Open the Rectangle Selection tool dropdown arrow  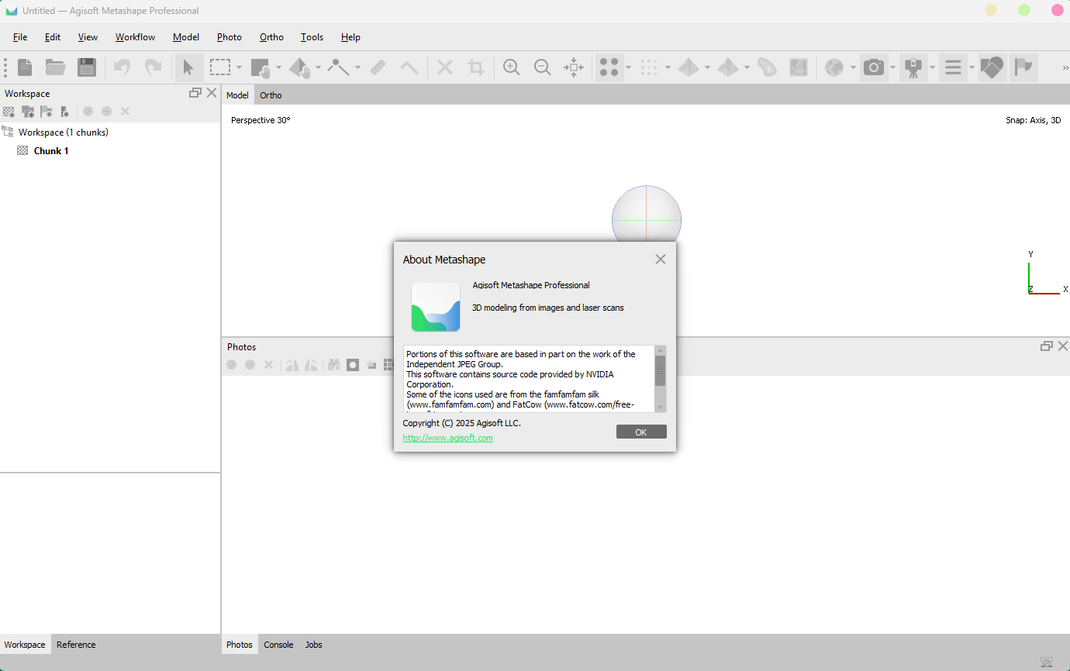[239, 67]
